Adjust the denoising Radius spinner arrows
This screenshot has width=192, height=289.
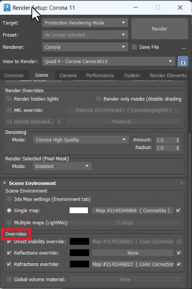tap(178, 148)
